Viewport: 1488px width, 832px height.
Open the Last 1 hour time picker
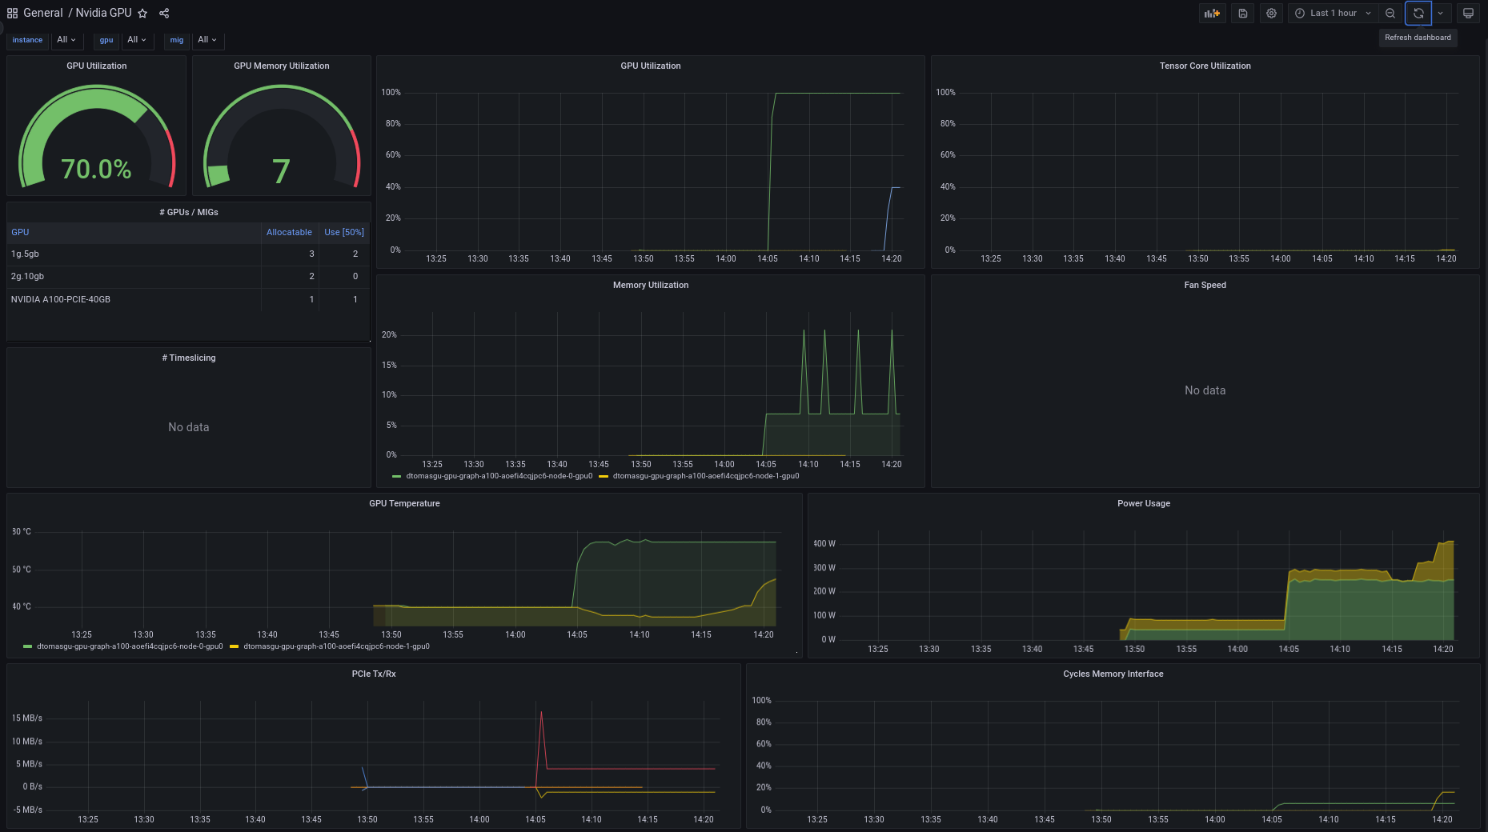pos(1333,13)
